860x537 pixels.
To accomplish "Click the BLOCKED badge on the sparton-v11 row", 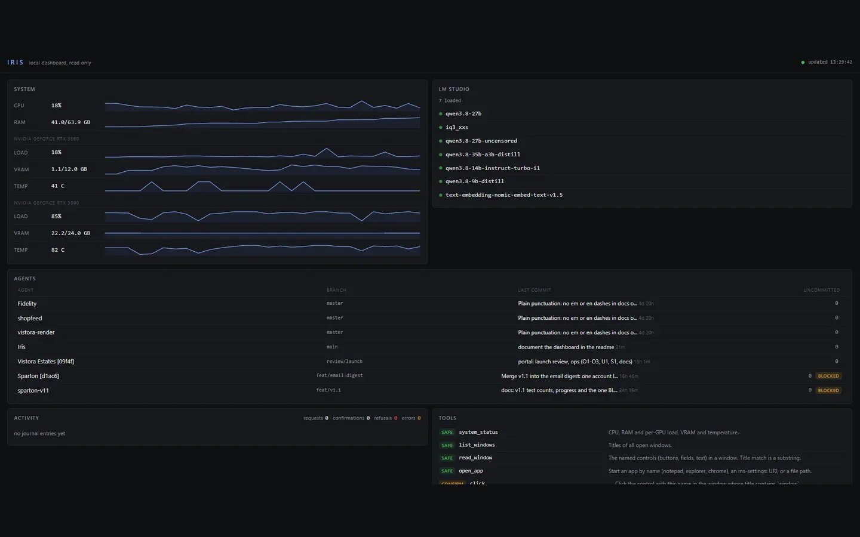I will point(828,390).
